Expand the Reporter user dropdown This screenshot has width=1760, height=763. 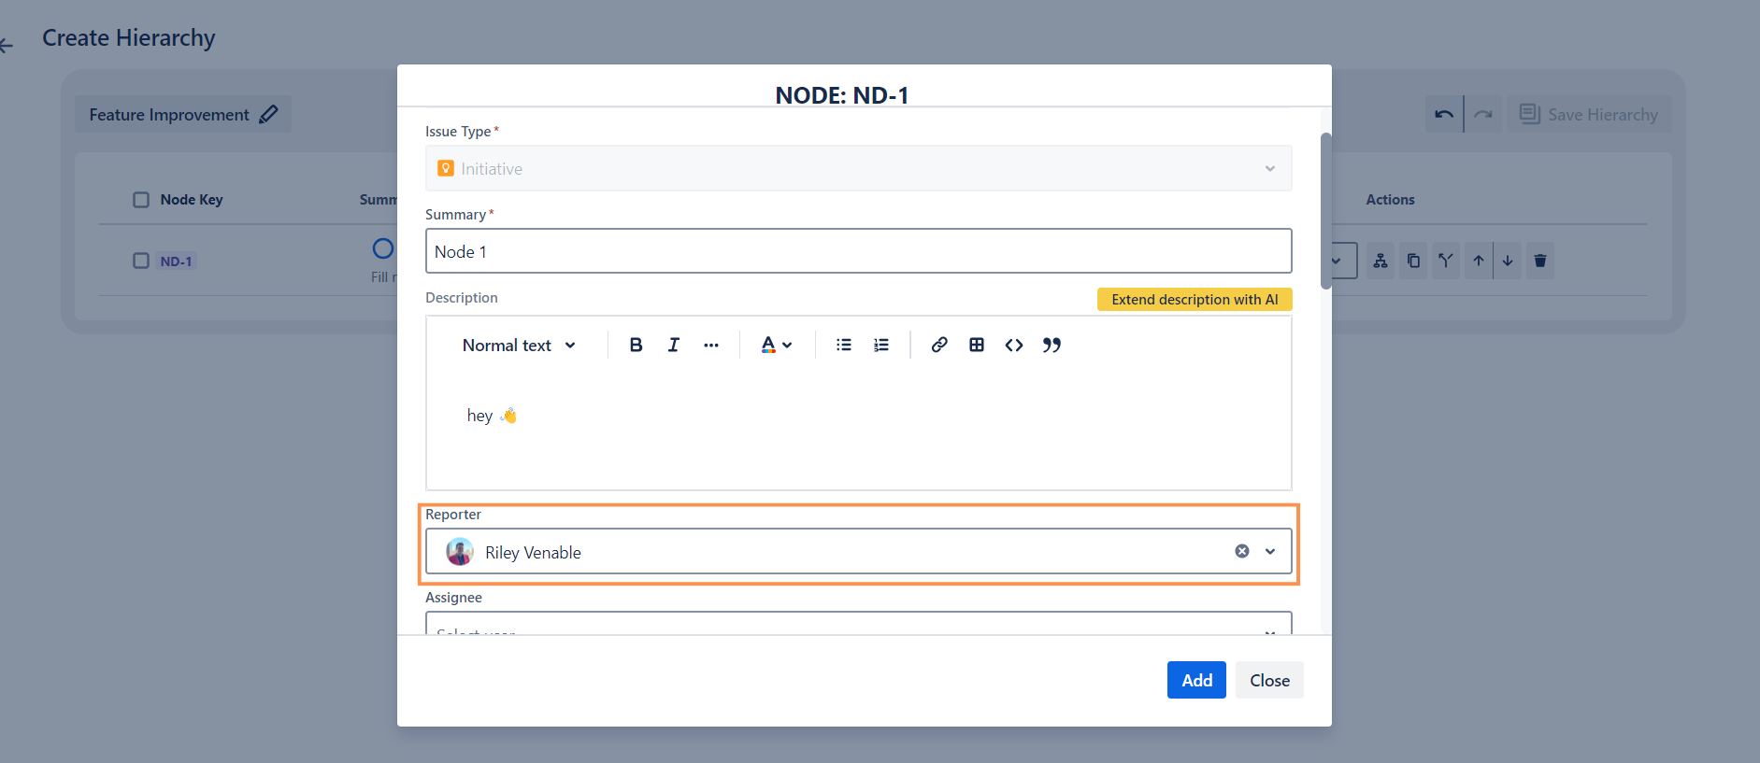click(x=1270, y=551)
